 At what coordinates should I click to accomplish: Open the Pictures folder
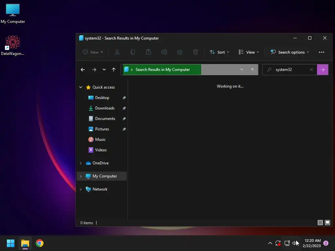[102, 129]
